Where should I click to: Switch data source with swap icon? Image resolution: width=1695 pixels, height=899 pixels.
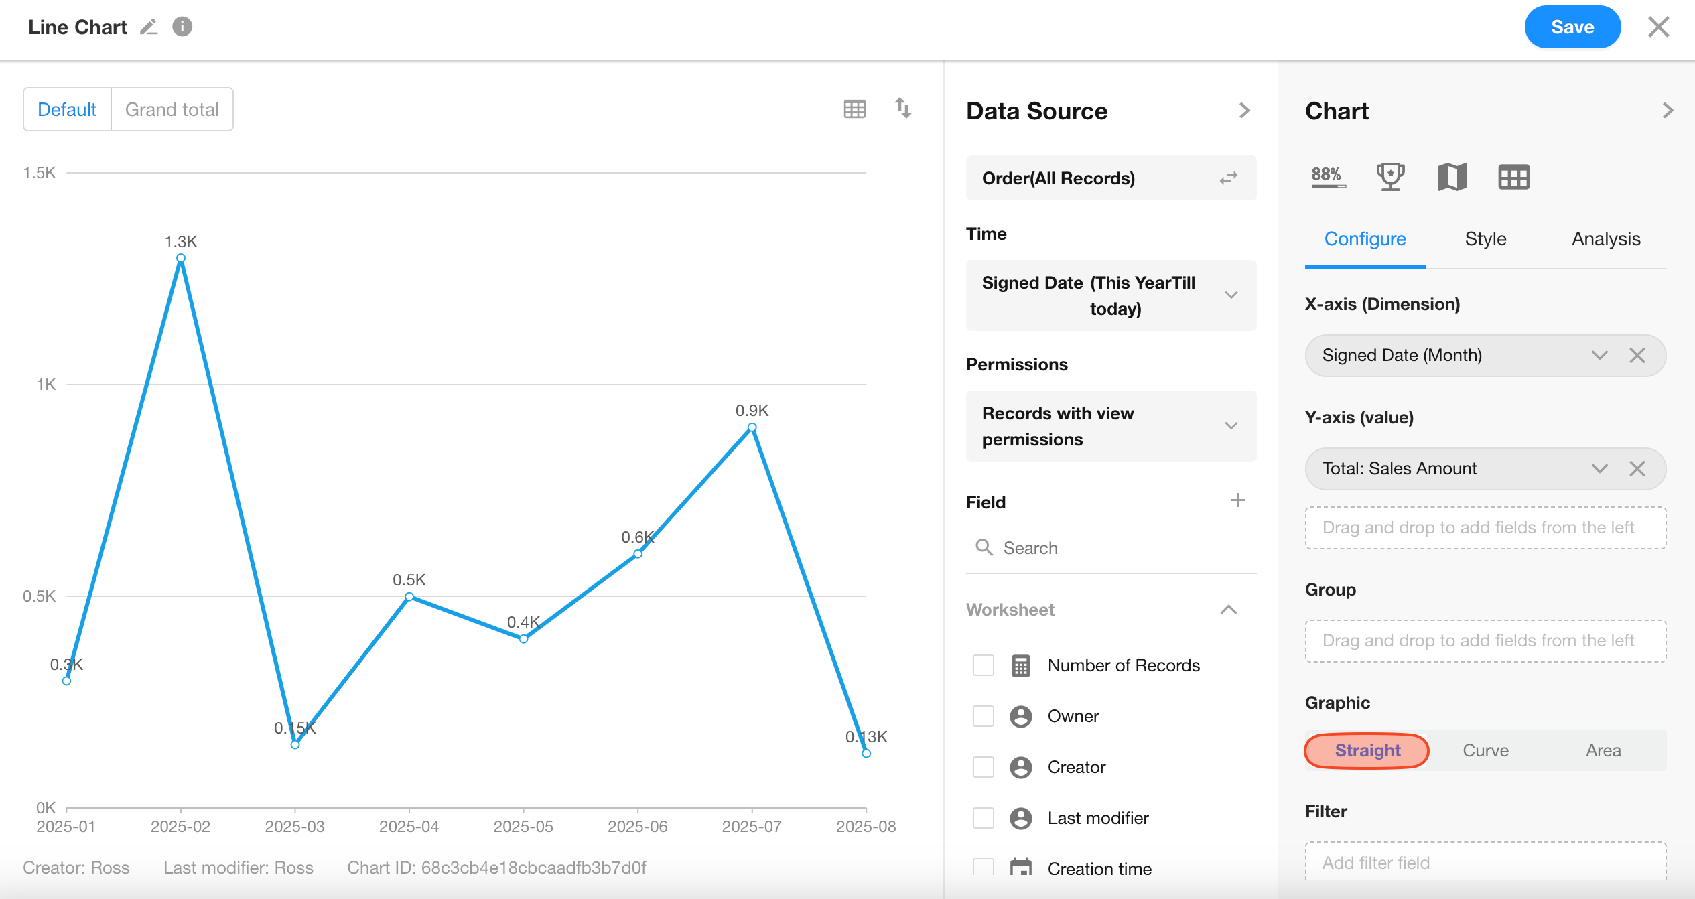(x=1228, y=178)
